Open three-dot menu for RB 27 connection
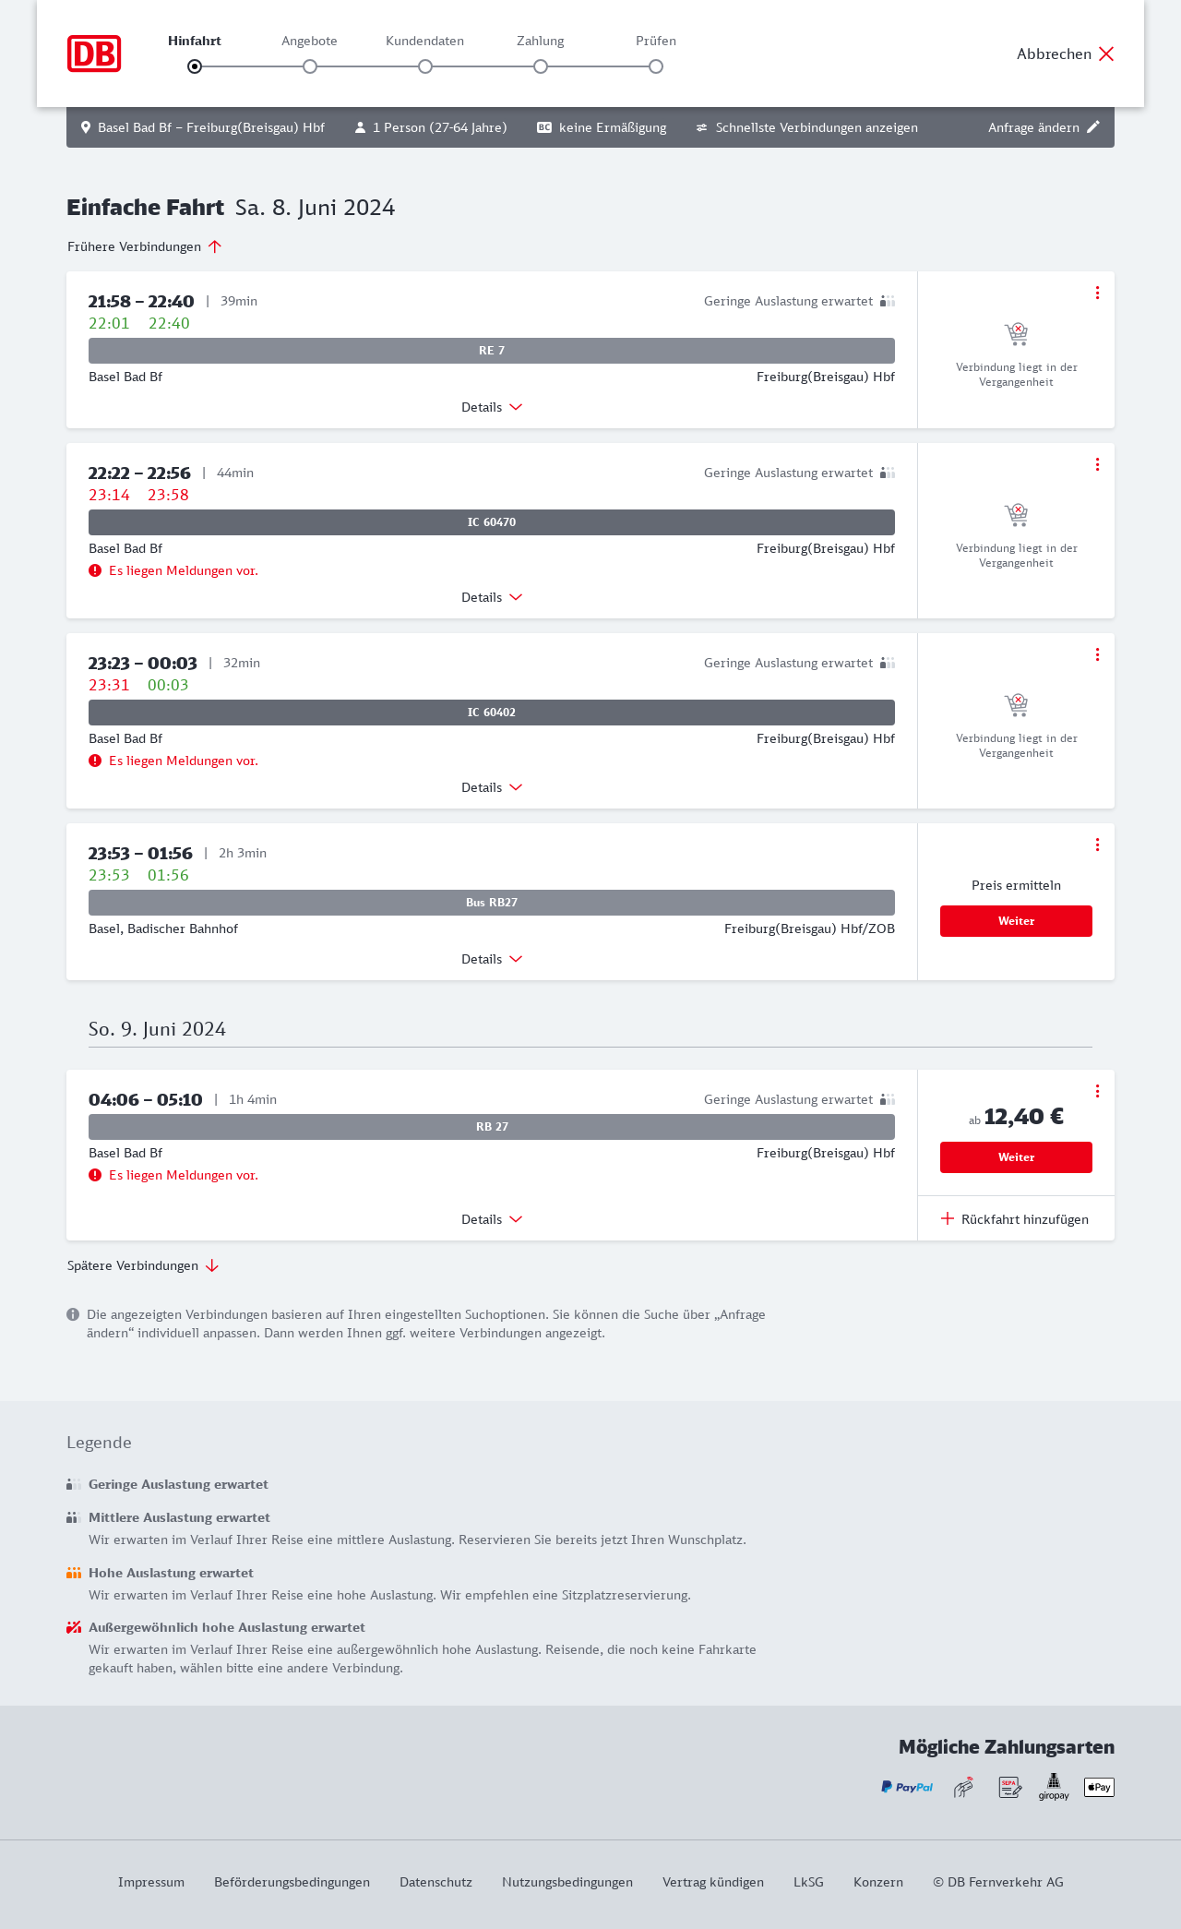The height and width of the screenshot is (1929, 1181). coord(1097,1091)
